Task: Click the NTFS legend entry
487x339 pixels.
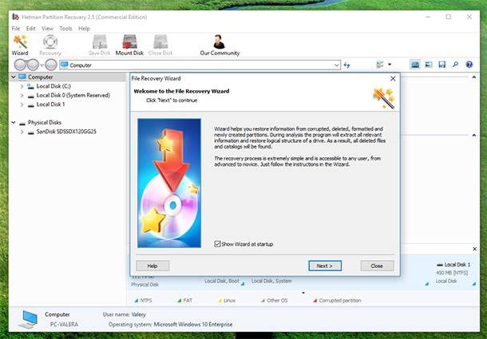Action: pyautogui.click(x=143, y=301)
